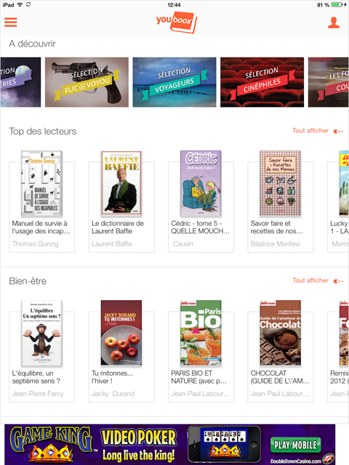This screenshot has height=465, width=349.
Task: Select Savoir faire et recettes book cover
Action: pyautogui.click(x=281, y=183)
